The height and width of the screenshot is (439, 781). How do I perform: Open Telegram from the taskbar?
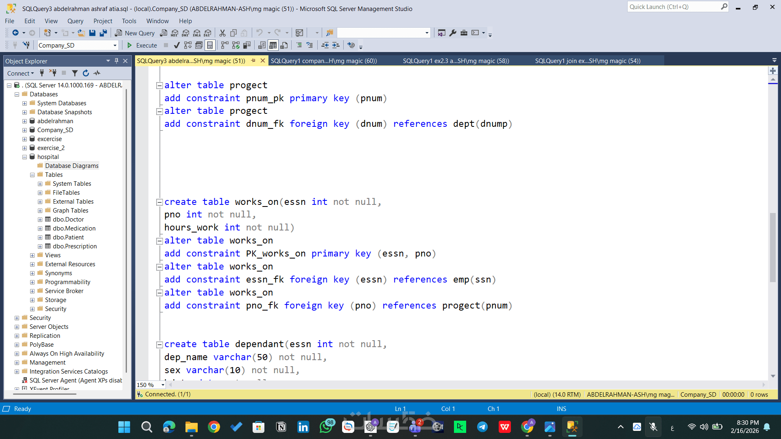(482, 427)
